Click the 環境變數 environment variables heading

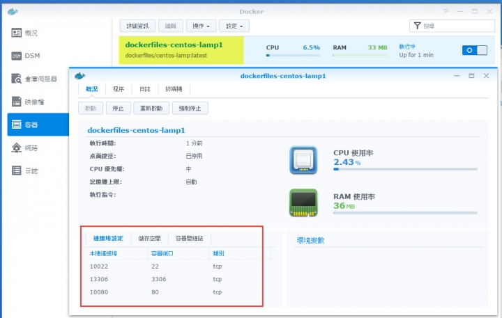click(310, 240)
